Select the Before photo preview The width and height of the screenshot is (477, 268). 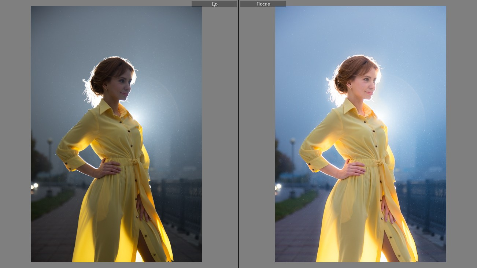tap(116, 134)
